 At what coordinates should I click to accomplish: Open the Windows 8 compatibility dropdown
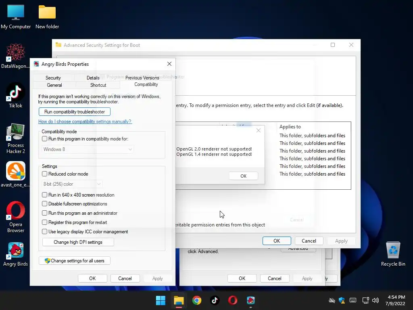pos(88,149)
